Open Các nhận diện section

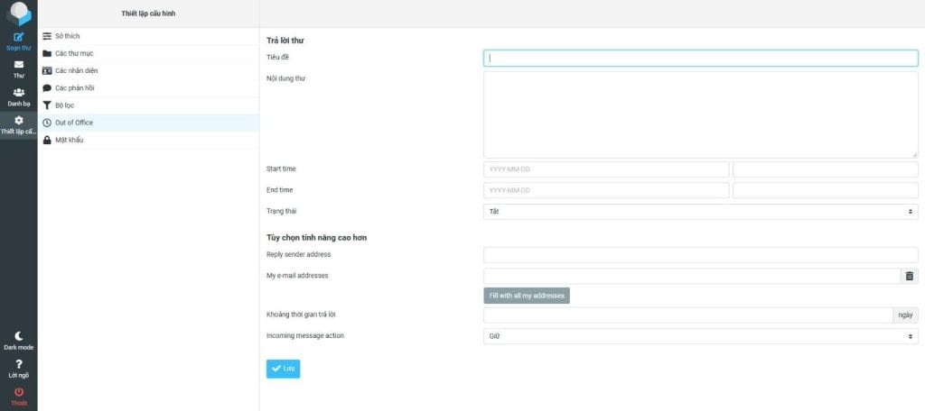pos(148,70)
